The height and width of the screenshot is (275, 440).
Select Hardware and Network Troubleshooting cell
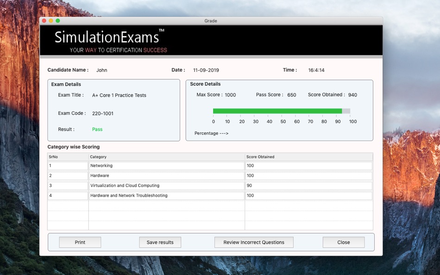click(x=166, y=196)
